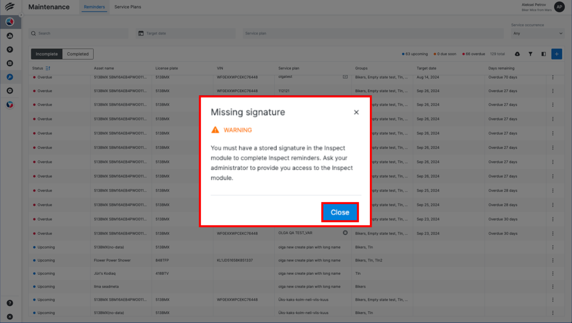Switch to the Service Plans tab
The image size is (572, 323).
click(x=127, y=7)
